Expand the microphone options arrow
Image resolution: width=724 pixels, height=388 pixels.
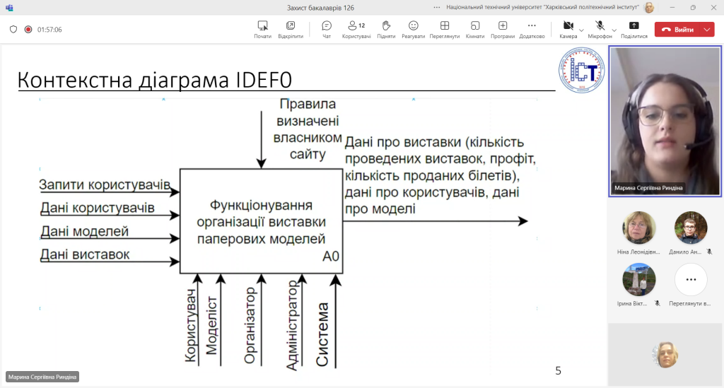pyautogui.click(x=614, y=30)
